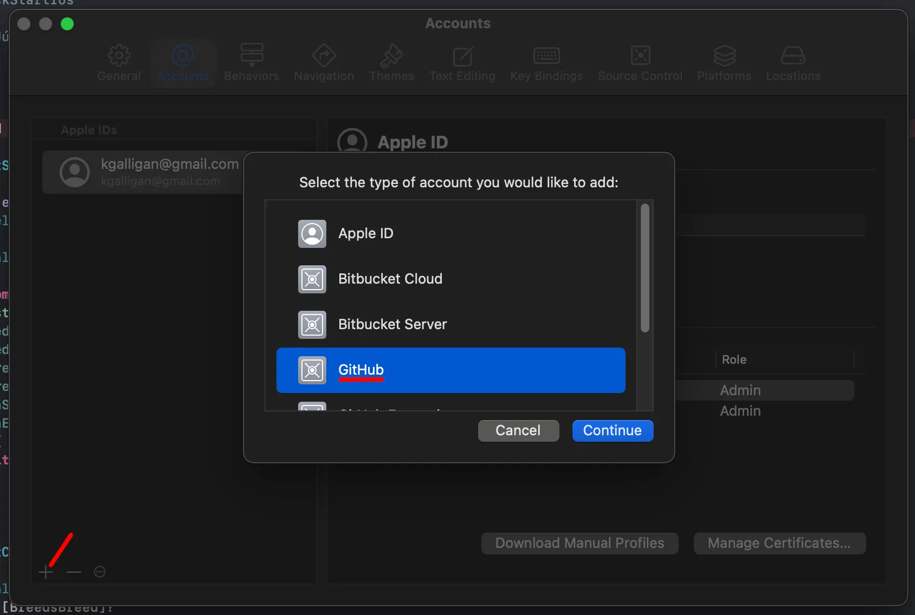Select the first Admin role row
Viewport: 915px width, 615px height.
[x=765, y=390]
